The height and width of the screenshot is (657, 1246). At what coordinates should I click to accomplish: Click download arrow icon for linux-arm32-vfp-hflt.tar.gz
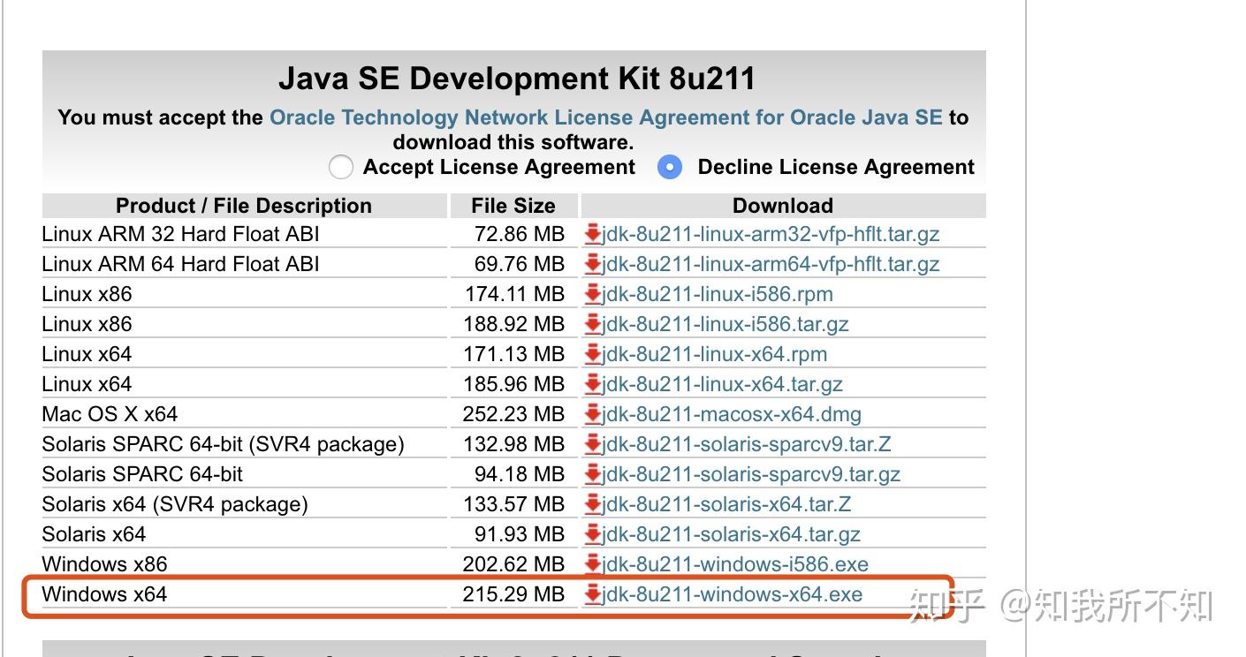(x=592, y=234)
